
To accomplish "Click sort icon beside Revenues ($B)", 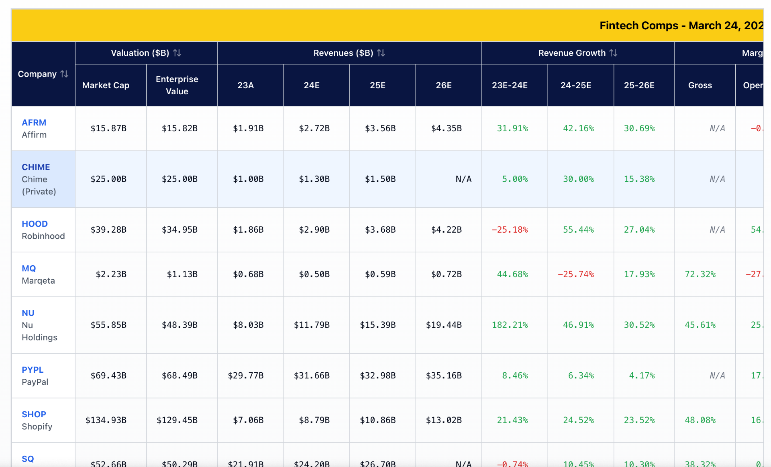I will [x=381, y=53].
